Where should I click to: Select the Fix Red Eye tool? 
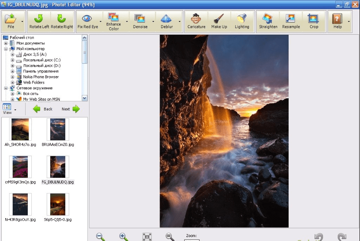[x=87, y=21]
